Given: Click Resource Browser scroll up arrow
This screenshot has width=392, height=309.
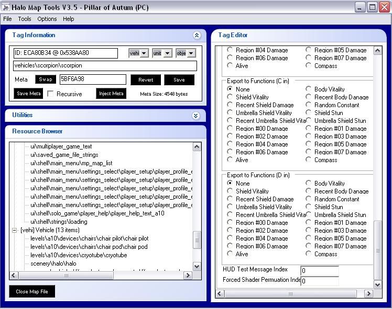Looking at the screenshot, I should pyautogui.click(x=197, y=147).
